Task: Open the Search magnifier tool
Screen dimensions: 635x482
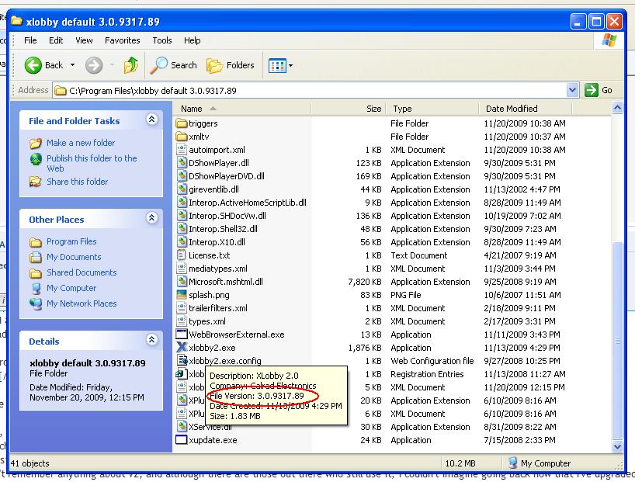Action: [x=158, y=65]
